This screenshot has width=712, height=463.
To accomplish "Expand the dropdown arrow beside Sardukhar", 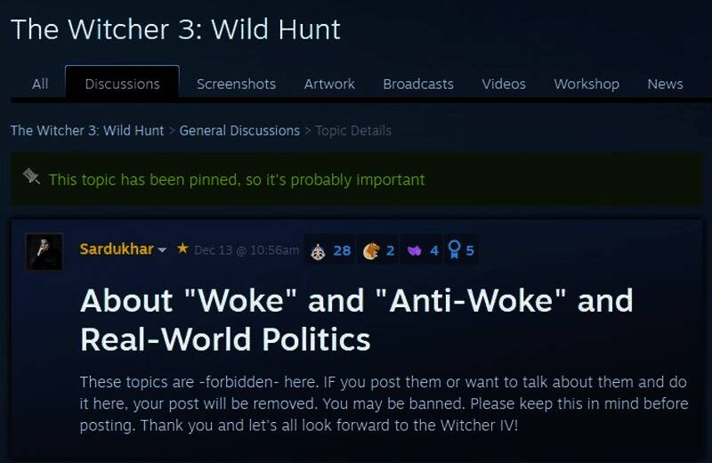I will pyautogui.click(x=162, y=249).
